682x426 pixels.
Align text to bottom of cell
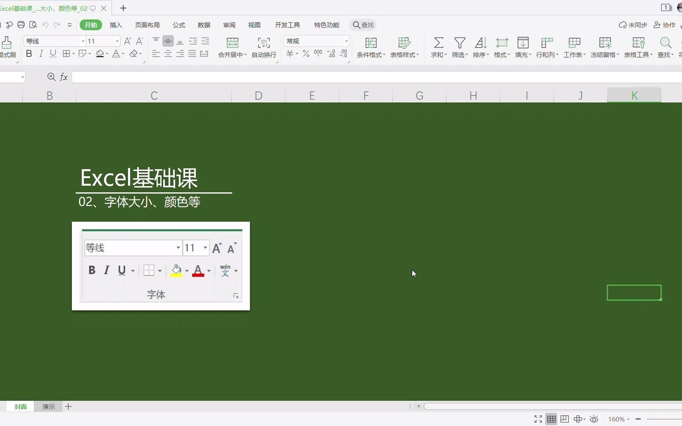[x=180, y=41]
